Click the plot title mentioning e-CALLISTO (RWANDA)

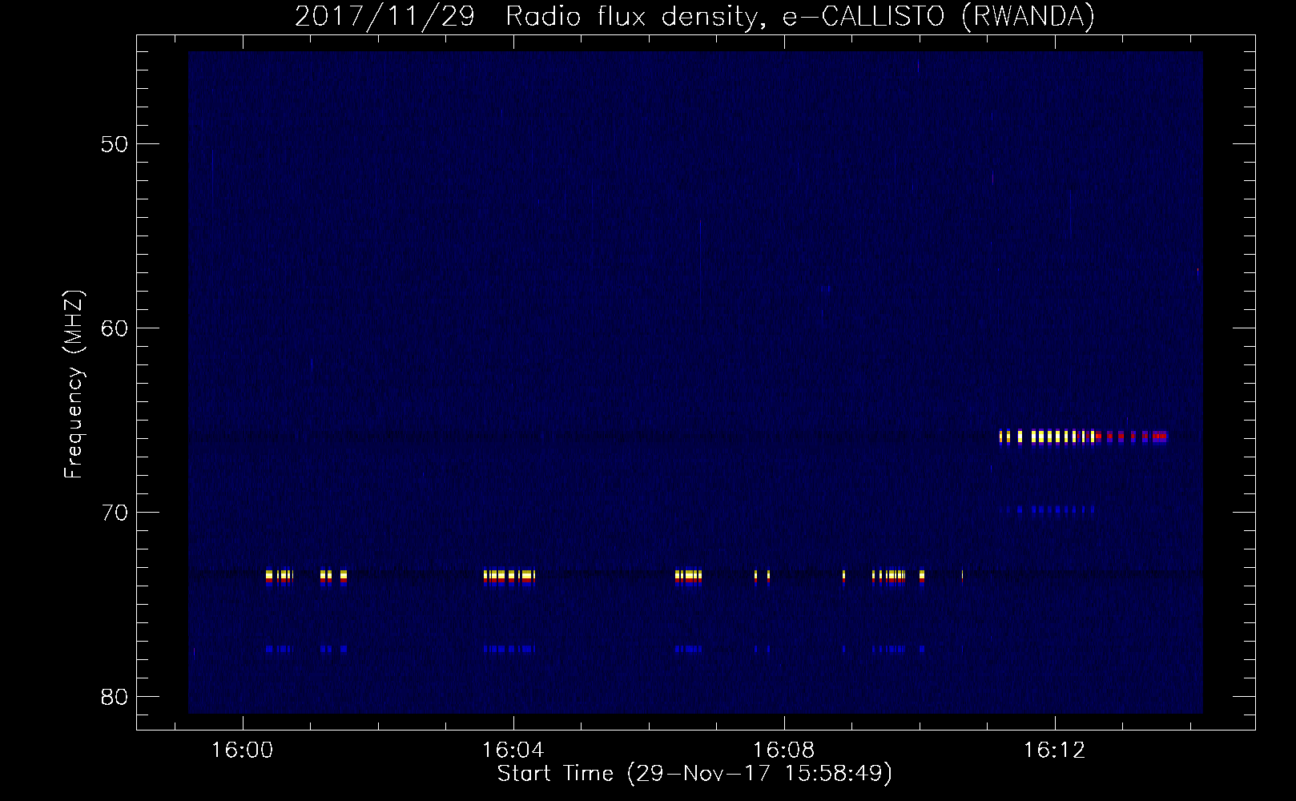[694, 16]
